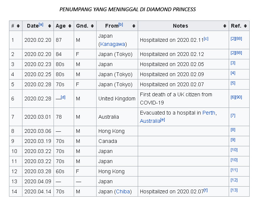Select 'Hospitalized on 2020.02.07' in row 5
Viewport: 262px width, 206px height.
pyautogui.click(x=172, y=84)
